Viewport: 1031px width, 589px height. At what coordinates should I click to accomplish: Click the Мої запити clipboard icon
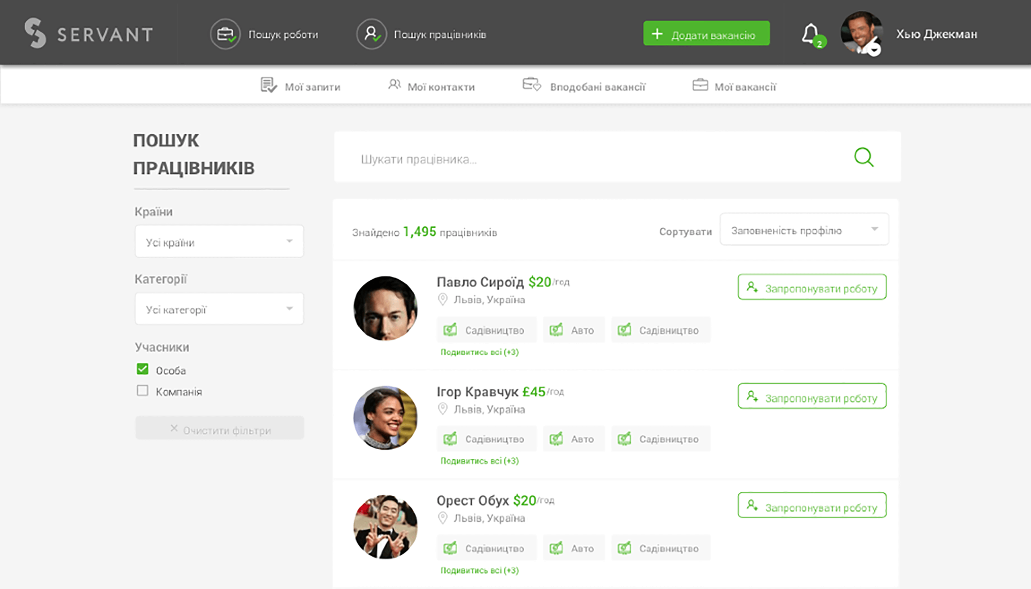coord(269,85)
